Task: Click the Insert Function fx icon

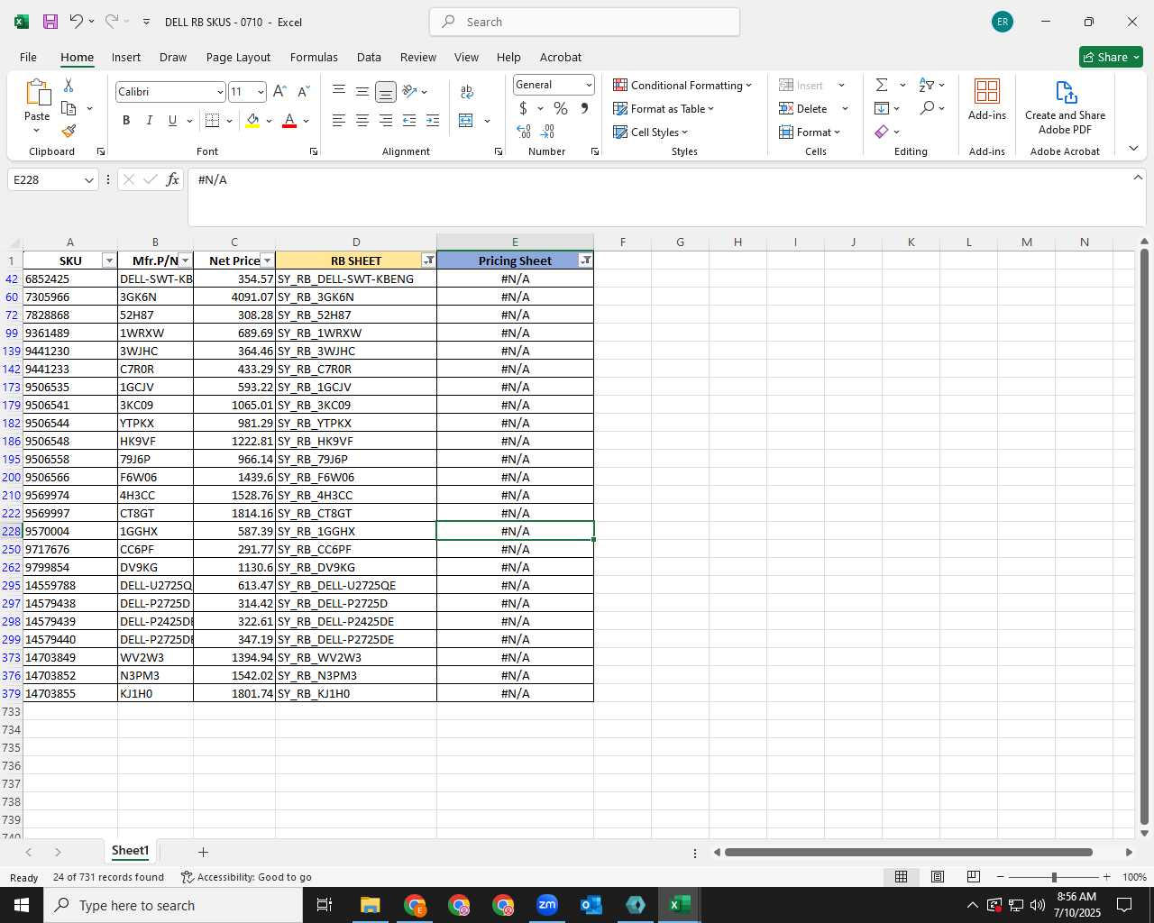Action: (173, 180)
